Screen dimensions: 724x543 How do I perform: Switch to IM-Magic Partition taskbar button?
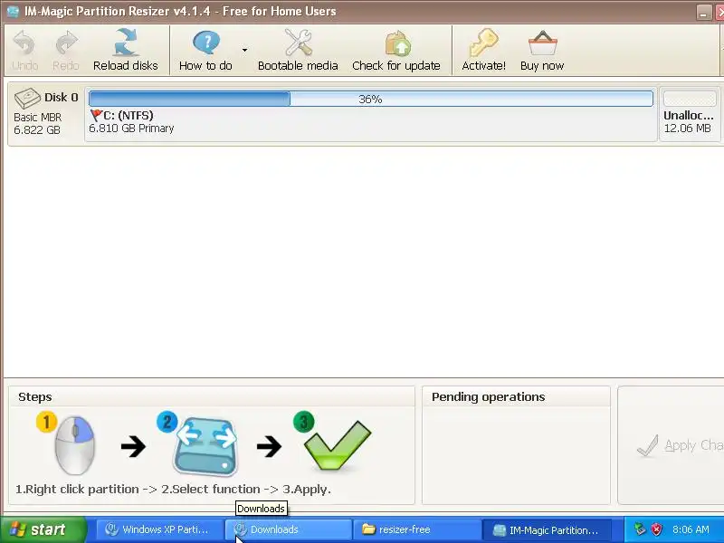[547, 529]
